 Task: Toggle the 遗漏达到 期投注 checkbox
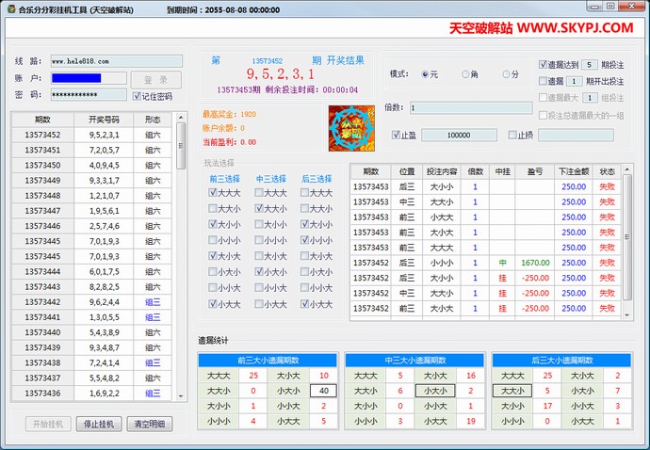point(544,65)
